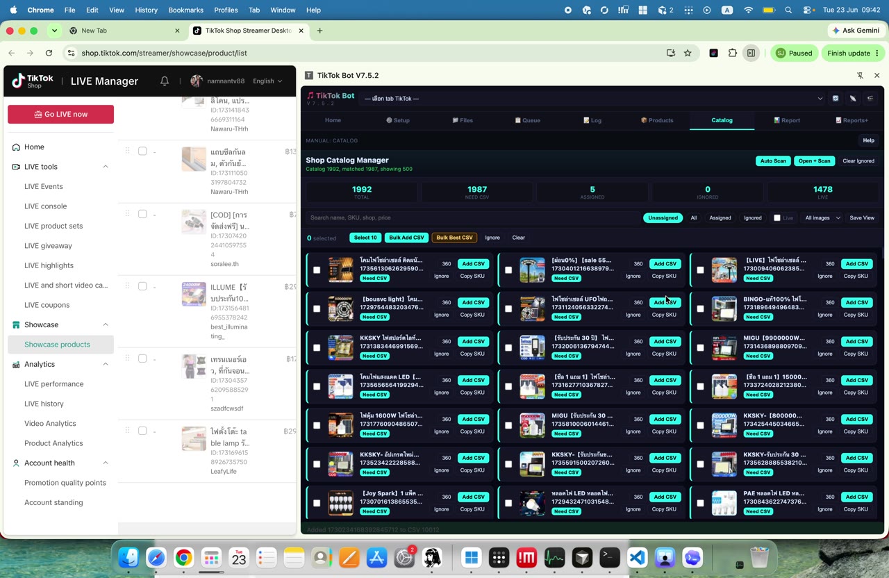Open System Settings from the Dock
The height and width of the screenshot is (578, 889).
pyautogui.click(x=404, y=557)
